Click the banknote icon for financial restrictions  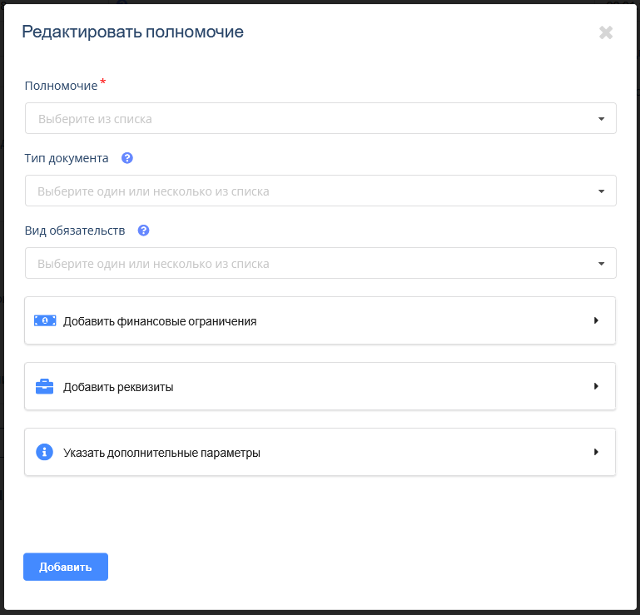45,320
